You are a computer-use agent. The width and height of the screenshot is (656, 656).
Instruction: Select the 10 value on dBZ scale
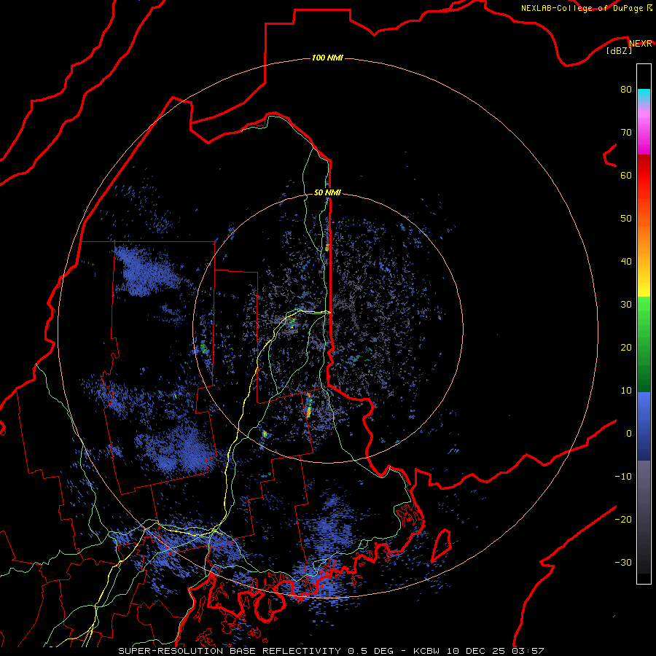click(626, 391)
